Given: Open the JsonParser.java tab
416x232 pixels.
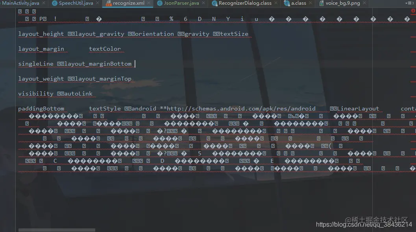Looking at the screenshot, I should pos(181,3).
